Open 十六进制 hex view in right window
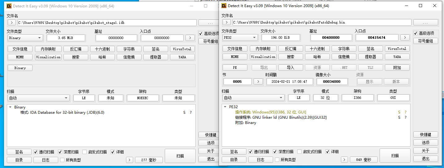This screenshot has width=444, height=168. coord(317,49)
